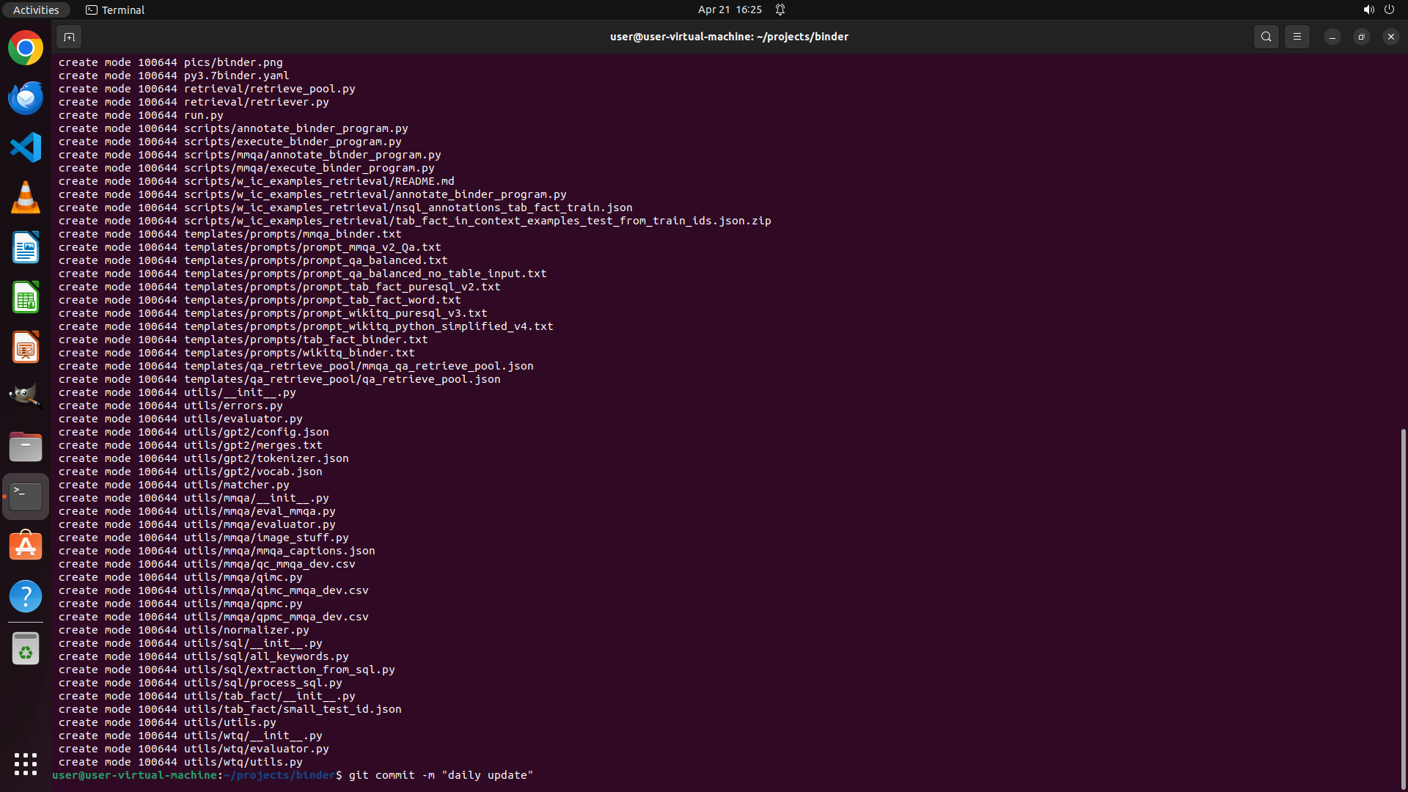The height and width of the screenshot is (792, 1408).
Task: Open Ubuntu Software center
Action: [x=26, y=546]
